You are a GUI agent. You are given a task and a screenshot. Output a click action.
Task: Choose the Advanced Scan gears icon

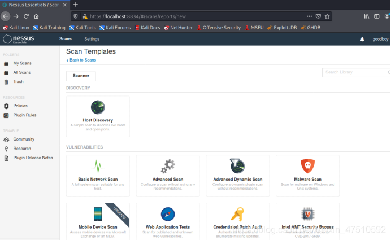tap(168, 166)
